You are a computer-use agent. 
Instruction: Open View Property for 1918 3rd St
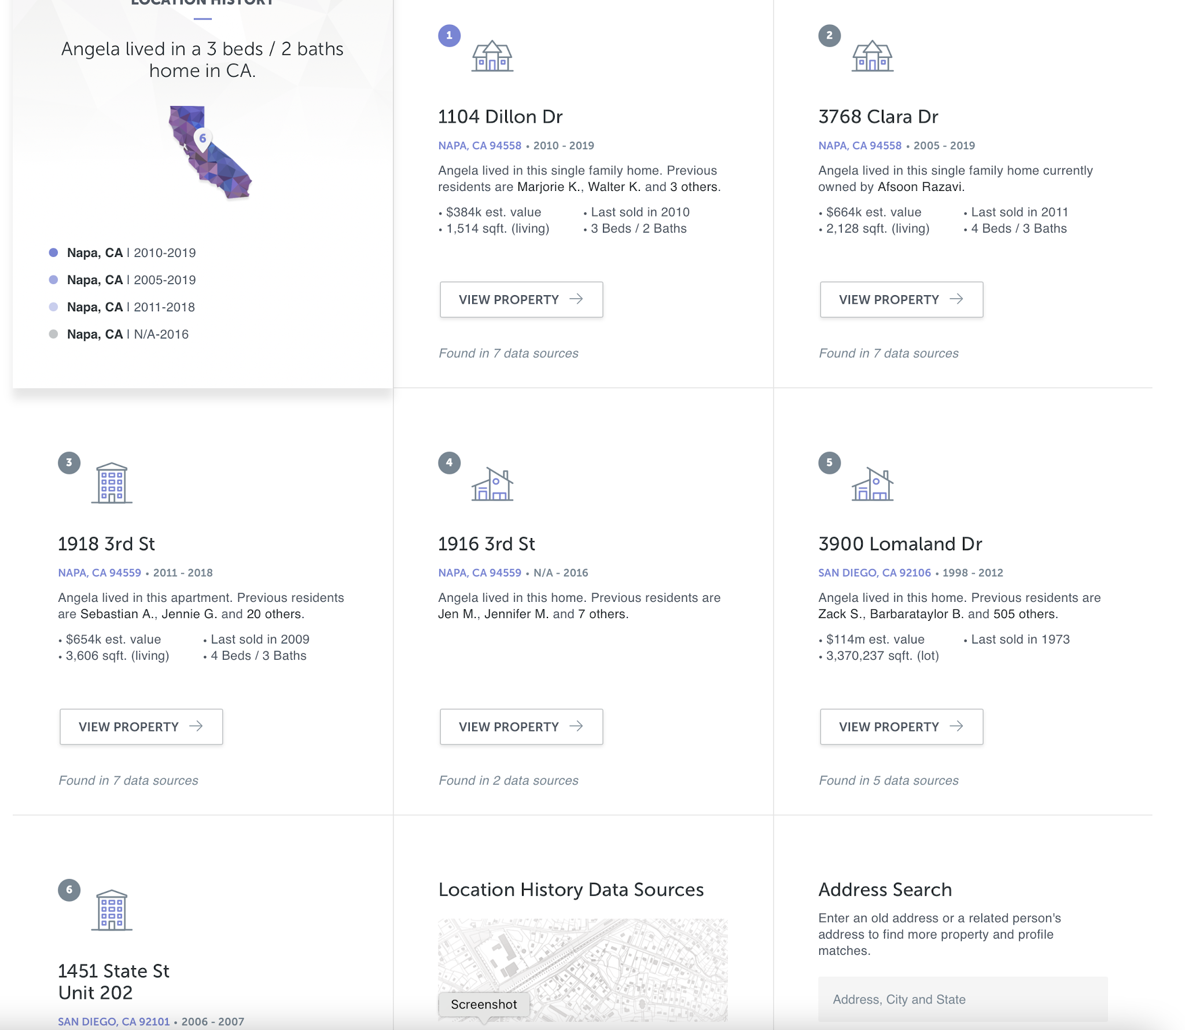141,727
